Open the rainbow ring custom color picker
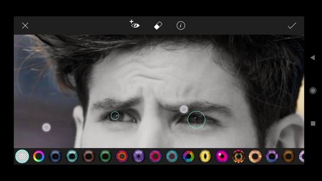This screenshot has height=181, width=322. pyautogui.click(x=39, y=156)
